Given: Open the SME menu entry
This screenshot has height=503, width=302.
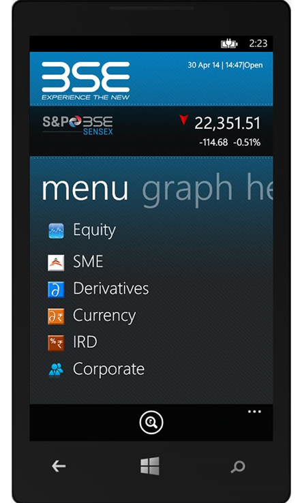Looking at the screenshot, I should click(88, 262).
